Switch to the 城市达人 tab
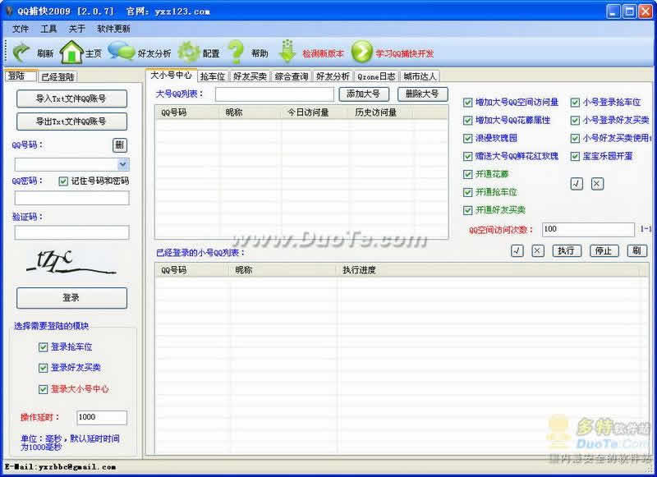This screenshot has width=657, height=477. point(420,76)
